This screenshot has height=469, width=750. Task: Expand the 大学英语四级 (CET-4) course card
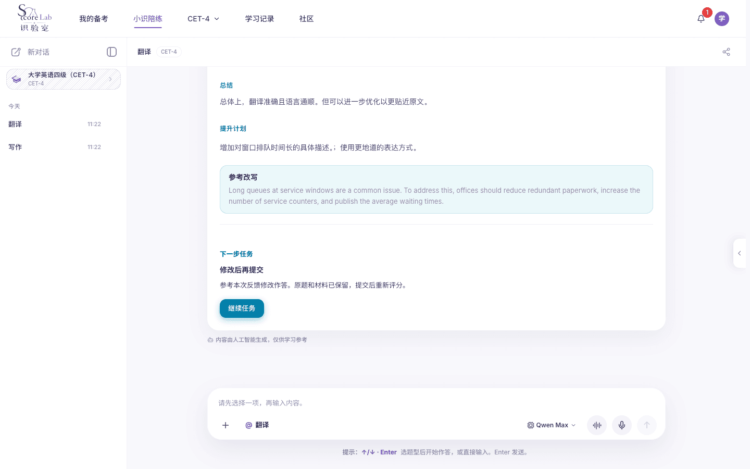click(x=64, y=79)
